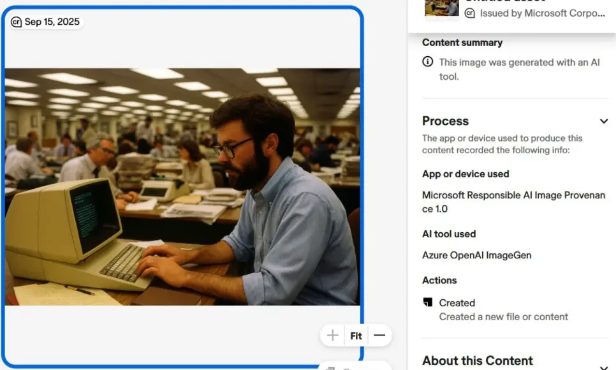The image size is (616, 370).
Task: Select the asset thumbnail in the header card
Action: coord(441,8)
